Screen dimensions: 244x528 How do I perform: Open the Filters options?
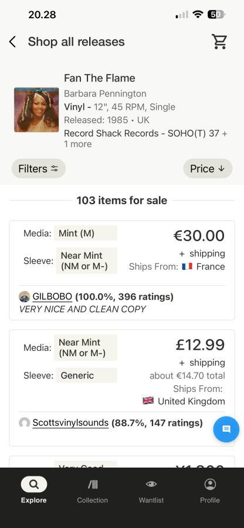click(38, 168)
